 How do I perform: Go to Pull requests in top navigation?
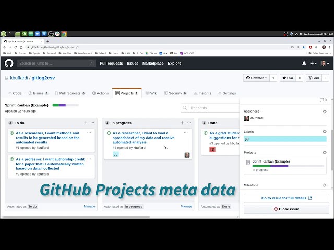pyautogui.click(x=111, y=64)
